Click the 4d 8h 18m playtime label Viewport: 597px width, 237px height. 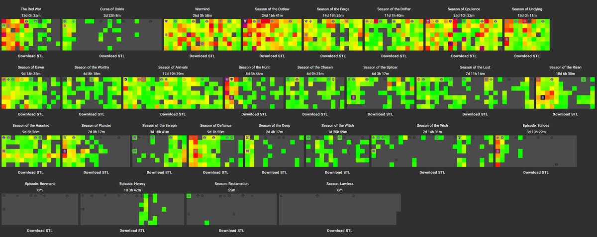[x=92, y=74]
